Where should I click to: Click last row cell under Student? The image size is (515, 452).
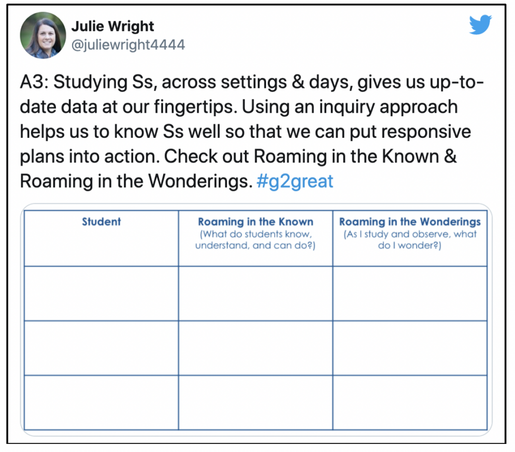click(x=102, y=402)
